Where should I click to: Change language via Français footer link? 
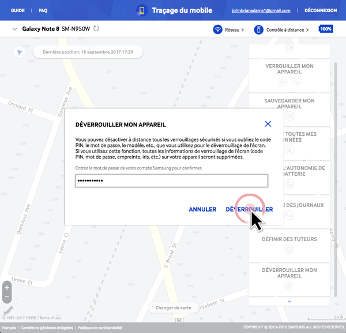(x=9, y=328)
